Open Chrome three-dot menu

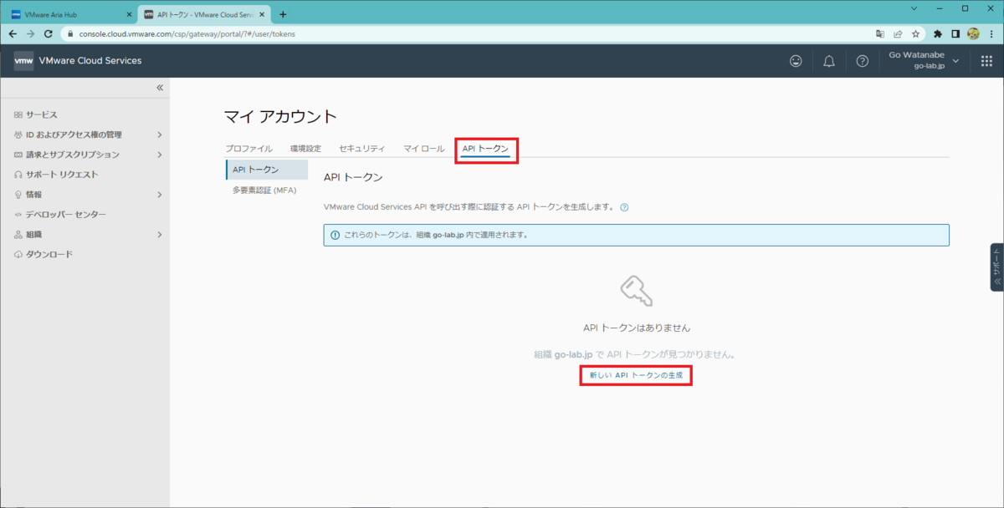pos(991,34)
